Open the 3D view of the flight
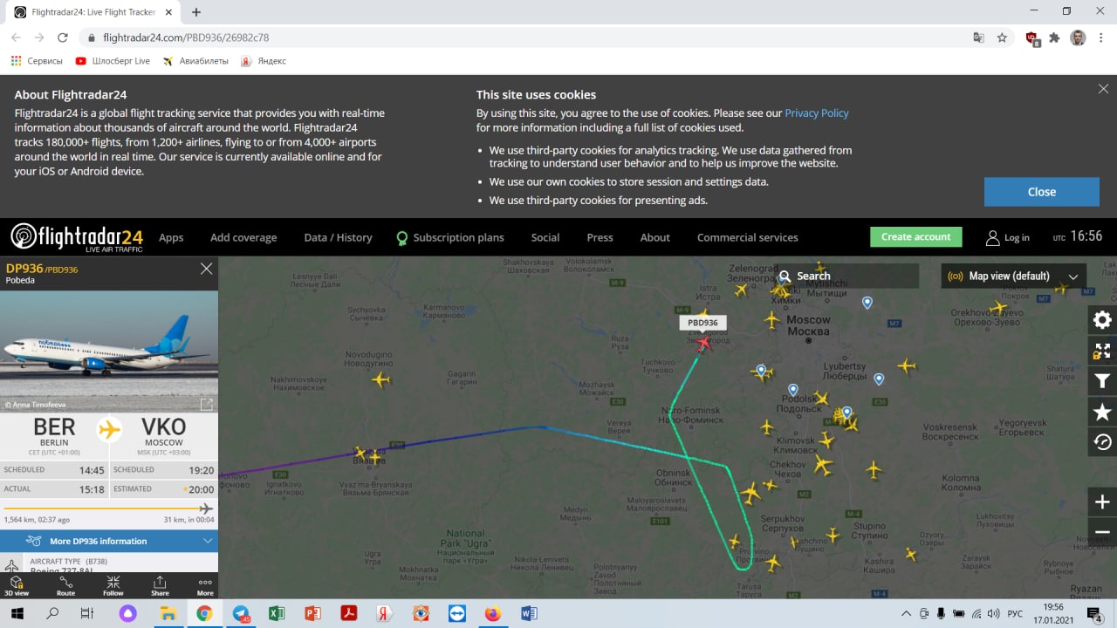Screen dimensions: 1117x628 16,585
